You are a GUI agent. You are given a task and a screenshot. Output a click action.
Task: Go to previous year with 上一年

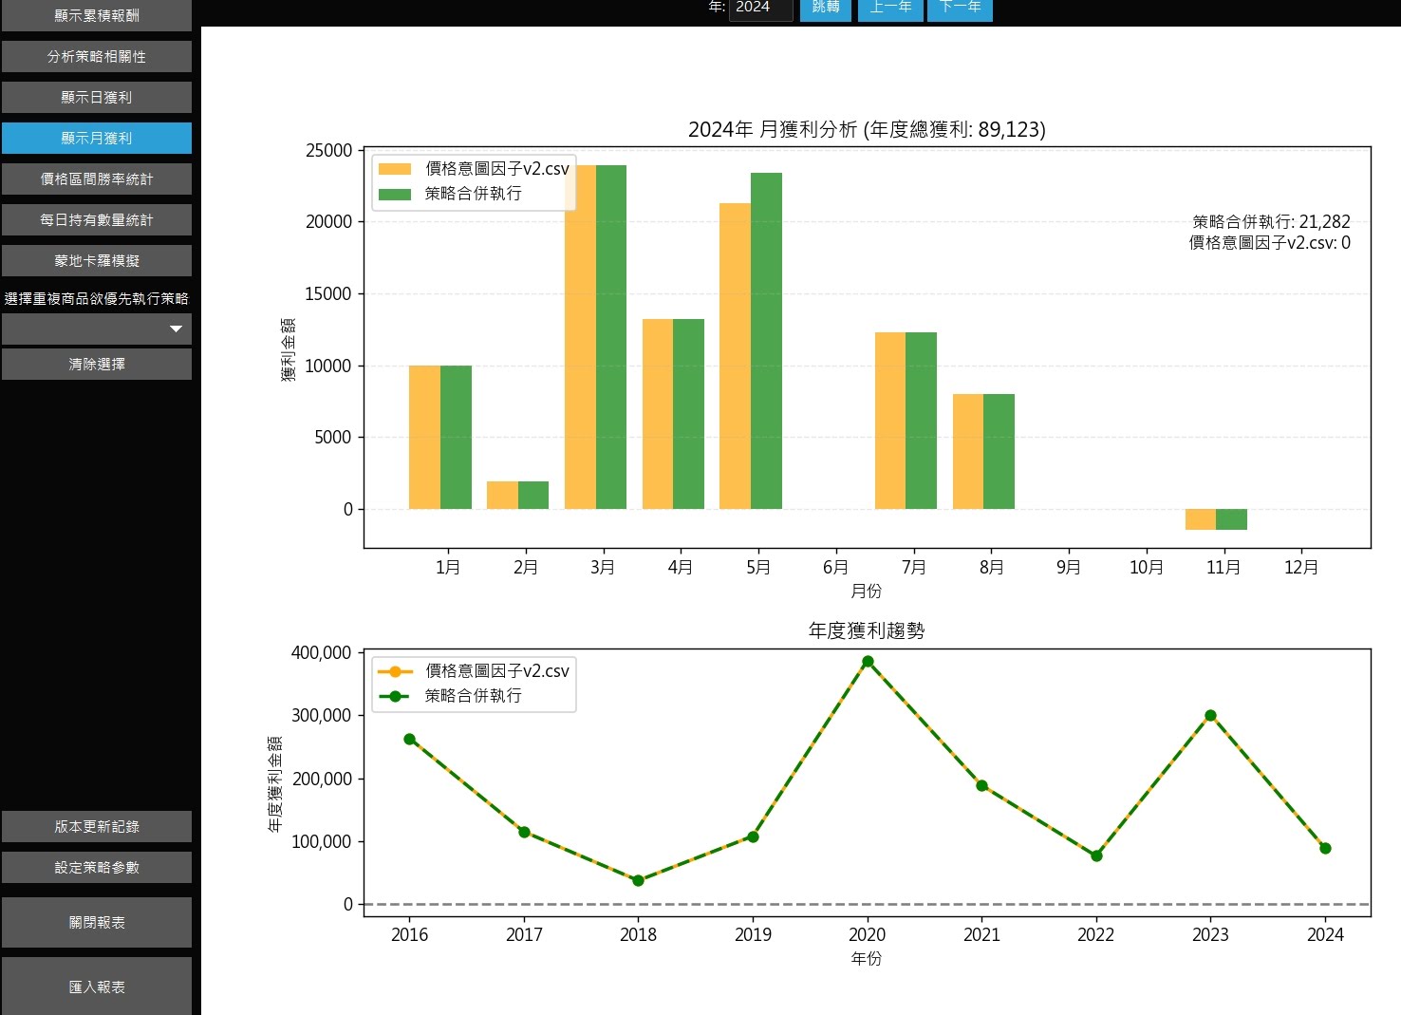pos(890,9)
